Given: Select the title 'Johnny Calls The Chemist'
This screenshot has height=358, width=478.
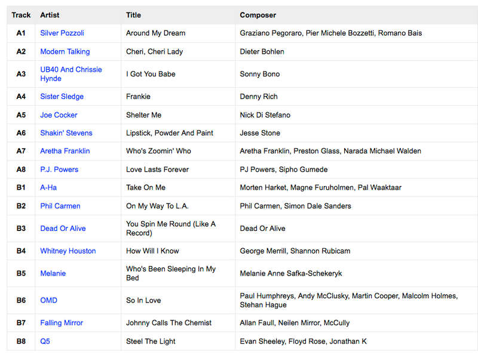Looking at the screenshot, I should tap(169, 323).
